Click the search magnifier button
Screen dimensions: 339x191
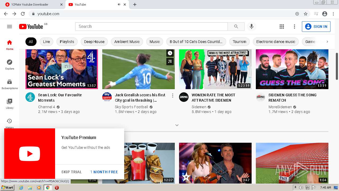(x=236, y=27)
